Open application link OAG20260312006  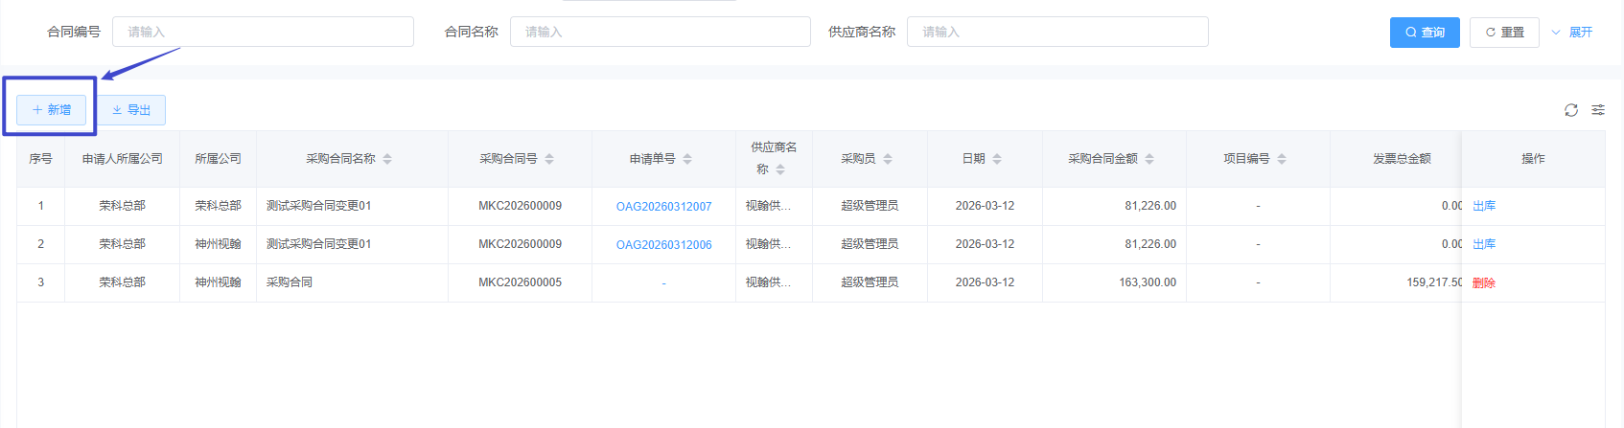(663, 245)
